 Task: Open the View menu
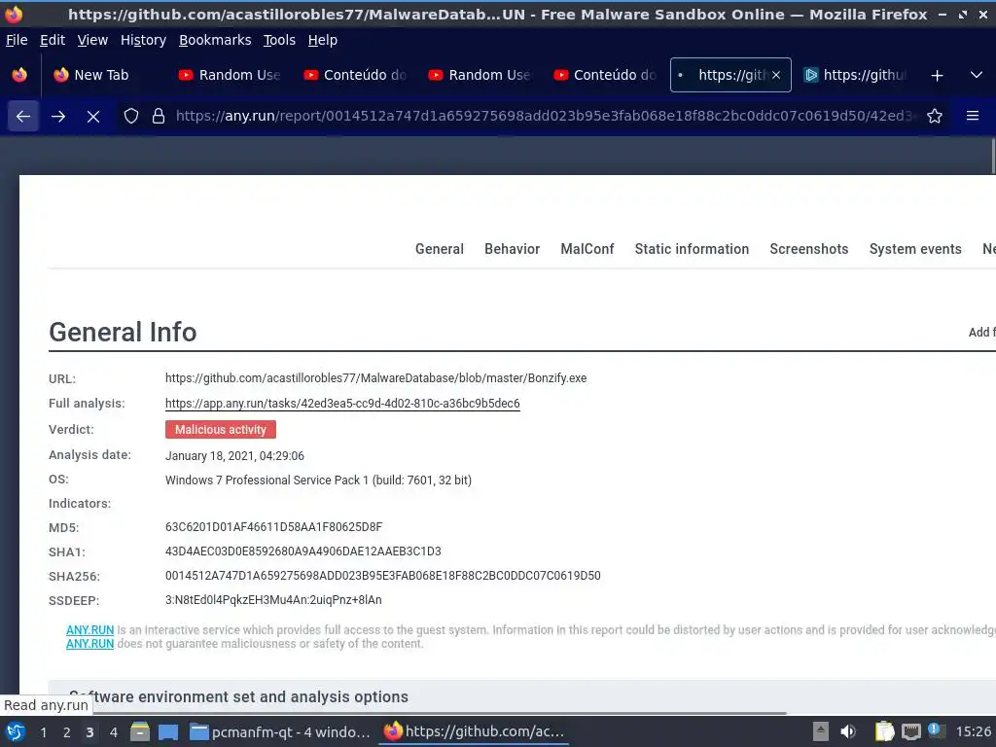coord(92,40)
